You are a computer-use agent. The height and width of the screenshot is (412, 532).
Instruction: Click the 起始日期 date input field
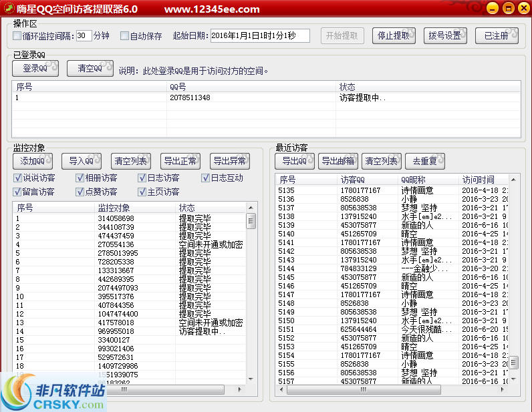point(260,35)
